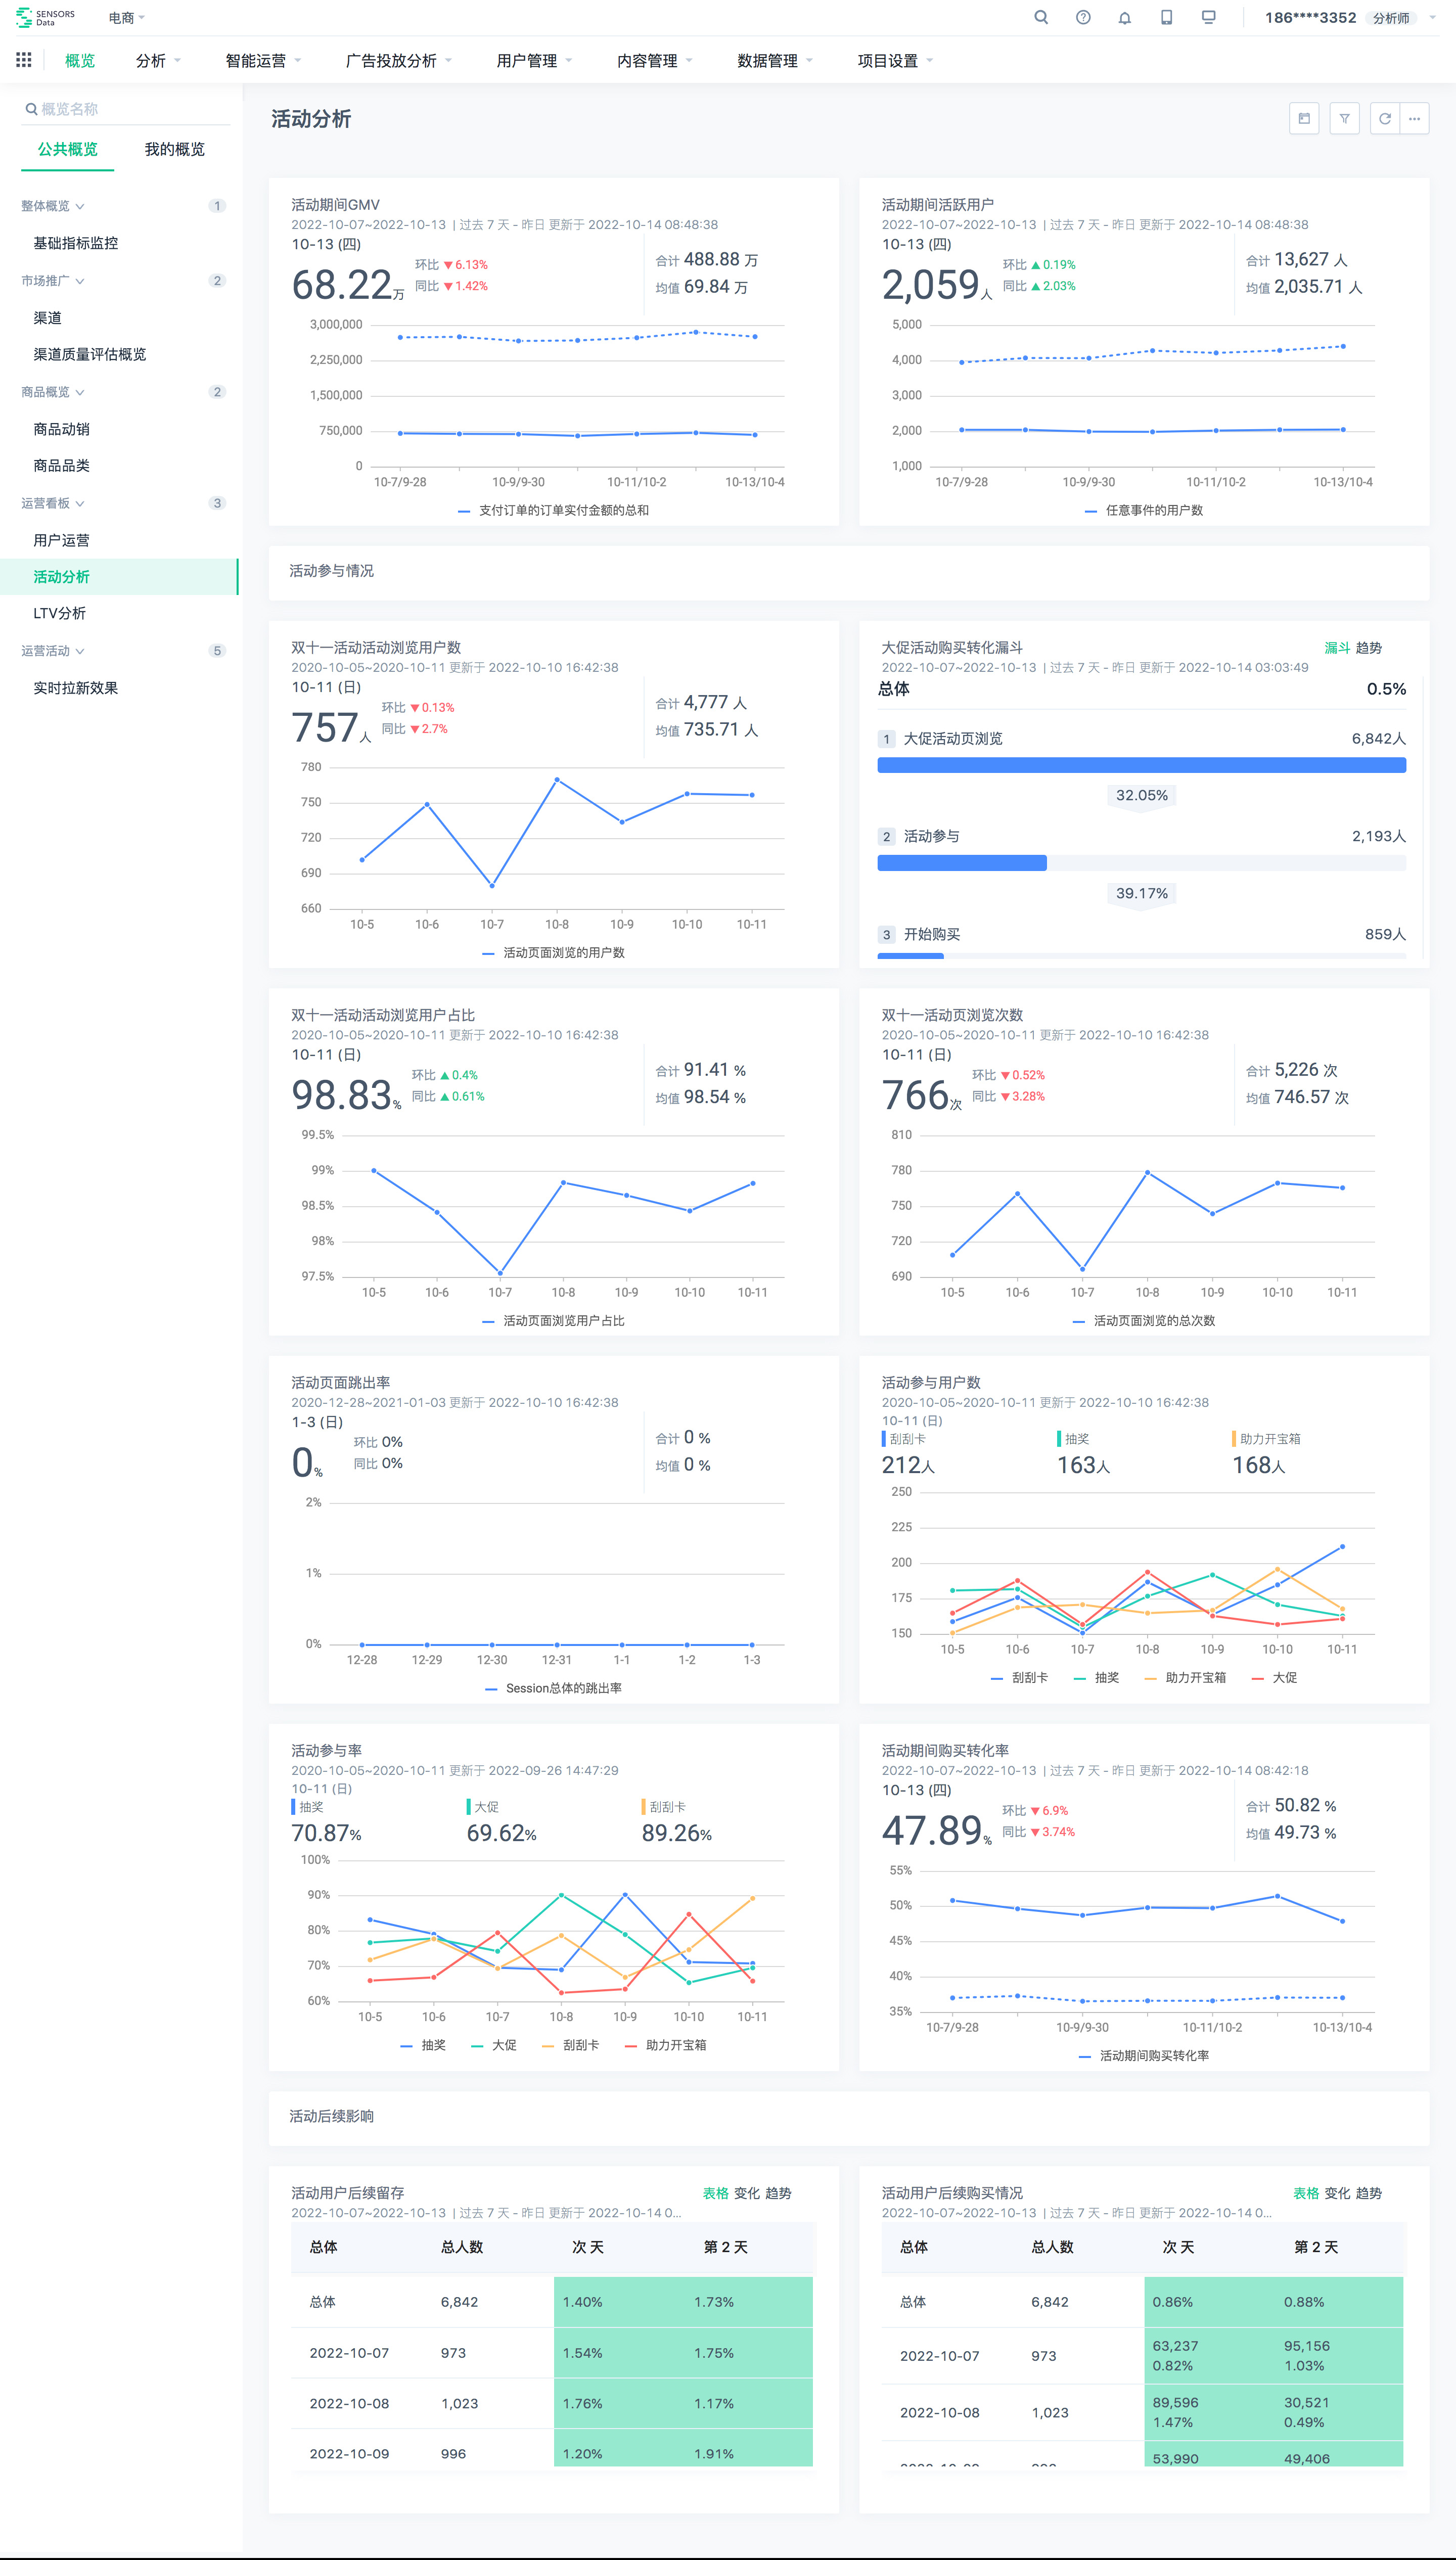The width and height of the screenshot is (1456, 2560).
Task: Open the 电商 project switcher dropdown
Action: (127, 18)
